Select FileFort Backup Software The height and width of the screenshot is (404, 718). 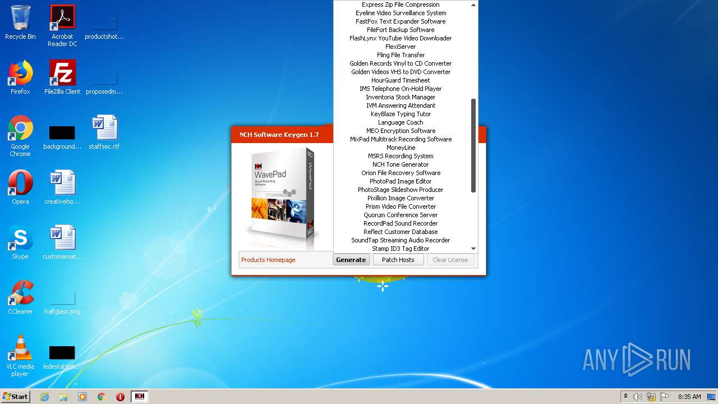coord(401,30)
